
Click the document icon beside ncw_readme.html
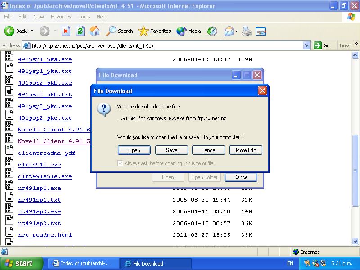coord(9,232)
